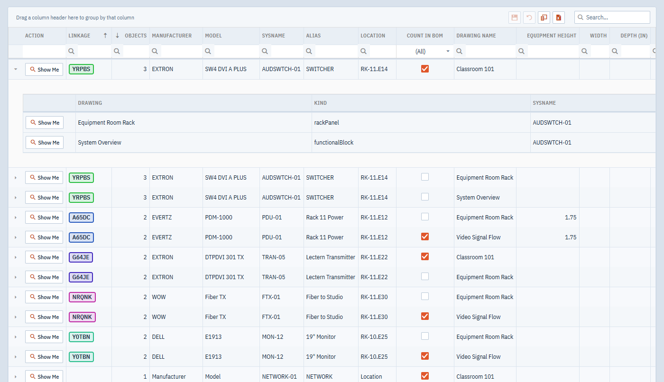Expand the YRPBS Equipment Room Rack row

(15, 178)
